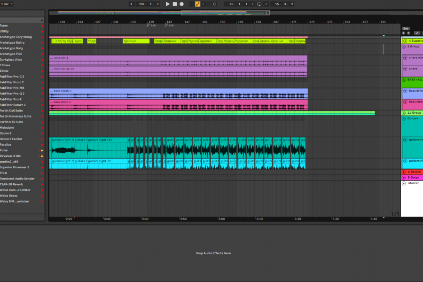Enable the Loop switch in transport
This screenshot has width=423, height=282.
(259, 4)
